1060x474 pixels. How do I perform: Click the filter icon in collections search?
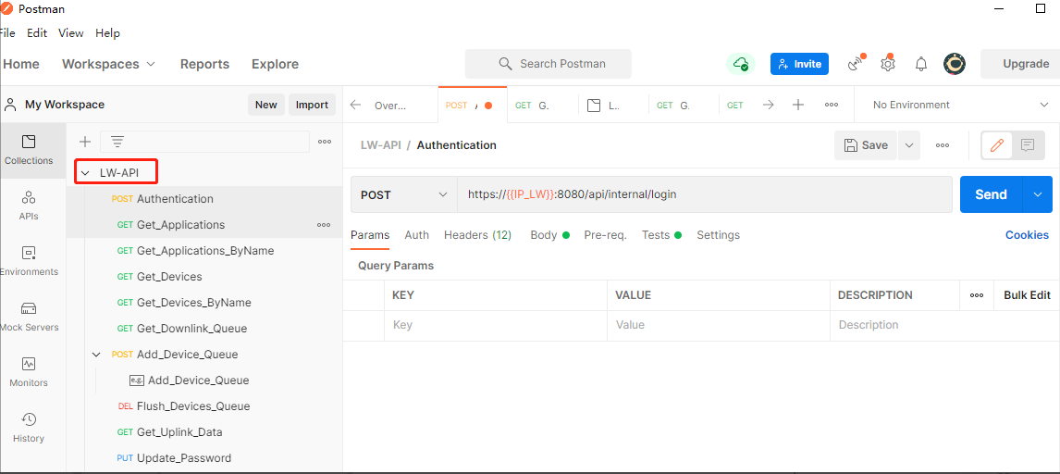click(117, 142)
